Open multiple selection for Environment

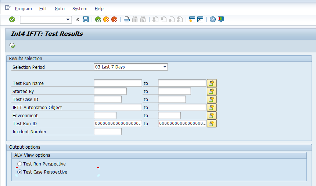[x=212, y=115]
